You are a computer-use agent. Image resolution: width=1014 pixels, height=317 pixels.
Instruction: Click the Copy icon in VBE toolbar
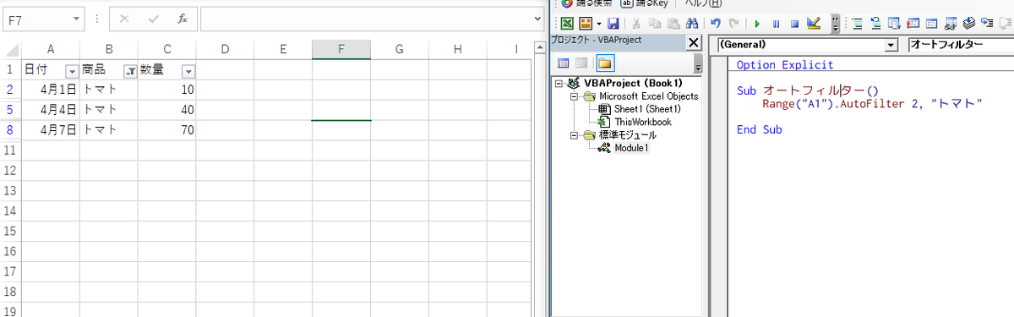coord(655,24)
